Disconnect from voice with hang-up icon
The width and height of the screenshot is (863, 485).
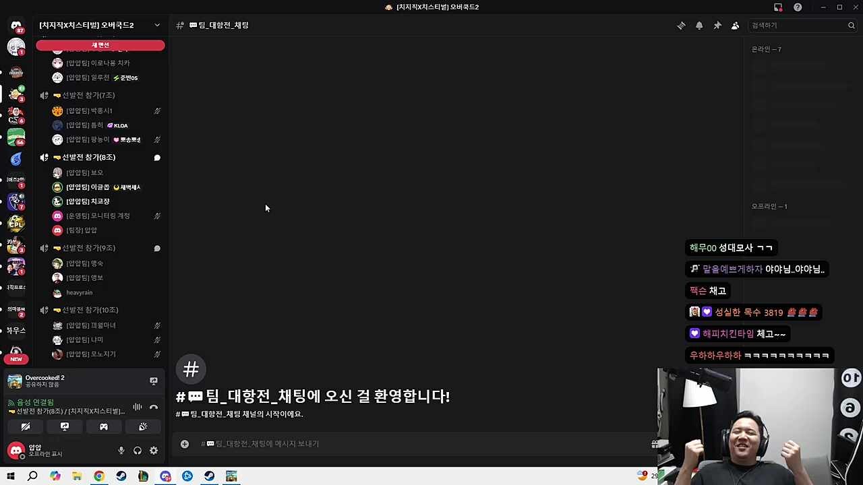click(154, 407)
